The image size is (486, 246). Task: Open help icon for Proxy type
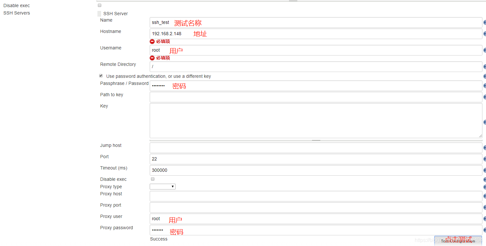[x=485, y=187]
